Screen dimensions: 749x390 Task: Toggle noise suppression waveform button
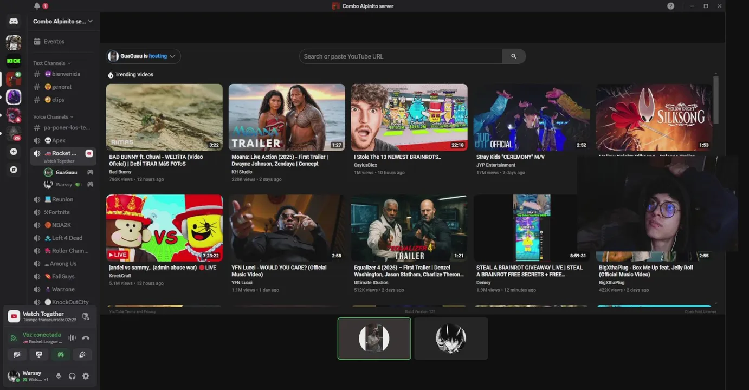[72, 338]
